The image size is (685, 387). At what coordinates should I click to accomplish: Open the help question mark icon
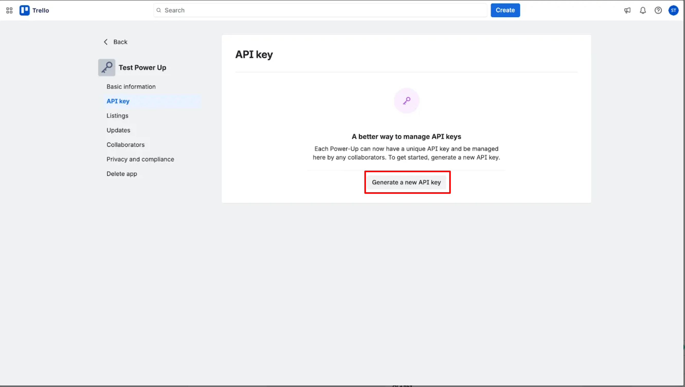click(x=658, y=10)
